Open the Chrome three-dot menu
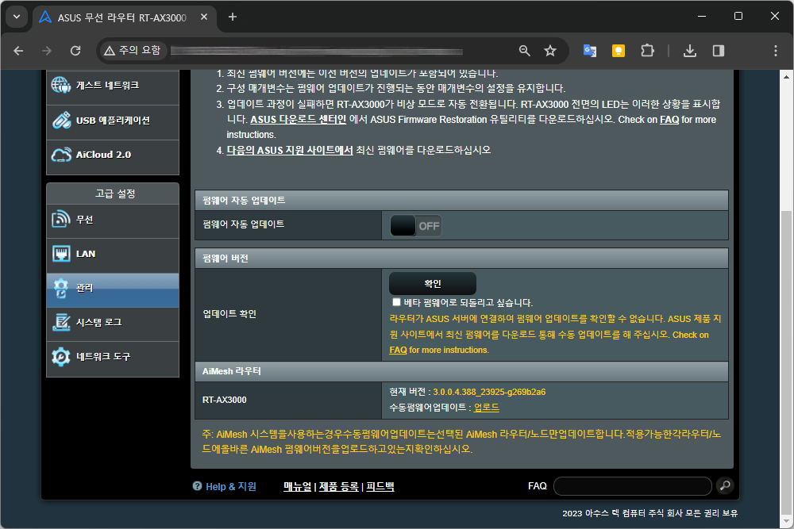This screenshot has height=529, width=794. pos(775,51)
